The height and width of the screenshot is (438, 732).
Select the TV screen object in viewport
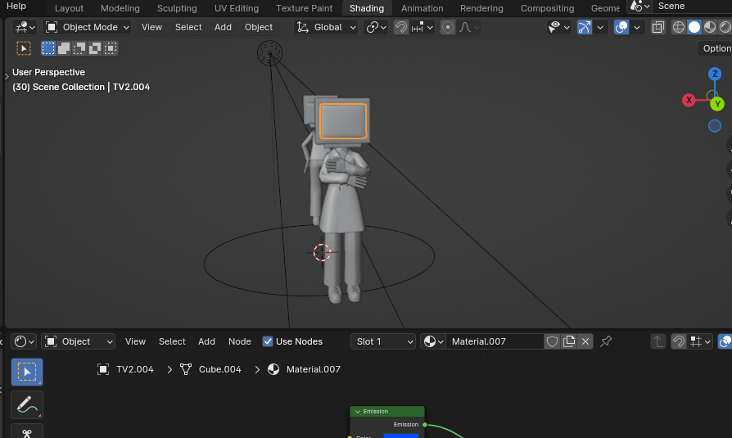(x=343, y=121)
